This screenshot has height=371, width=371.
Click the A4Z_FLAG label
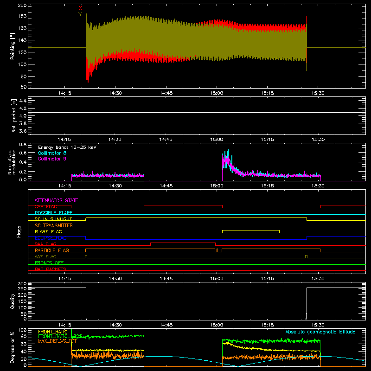[x=45, y=256]
